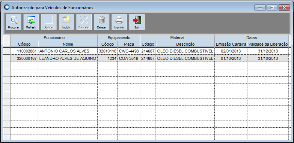Screen dimensions: 294x143
Task: Minimize the Autorização para Veículos window
Action: pyautogui.click(x=260, y=8)
